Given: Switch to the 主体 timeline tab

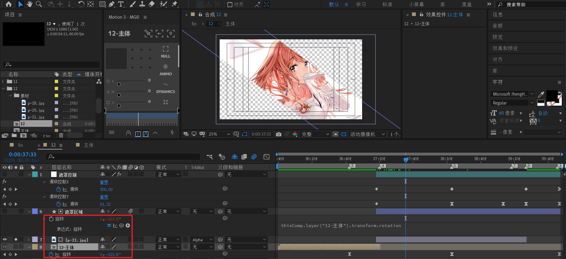Looking at the screenshot, I should pyautogui.click(x=89, y=145).
